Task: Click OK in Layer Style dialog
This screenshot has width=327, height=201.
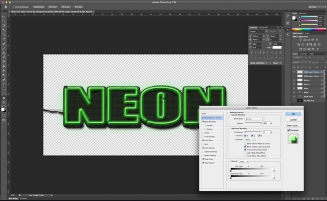Action: point(293,114)
